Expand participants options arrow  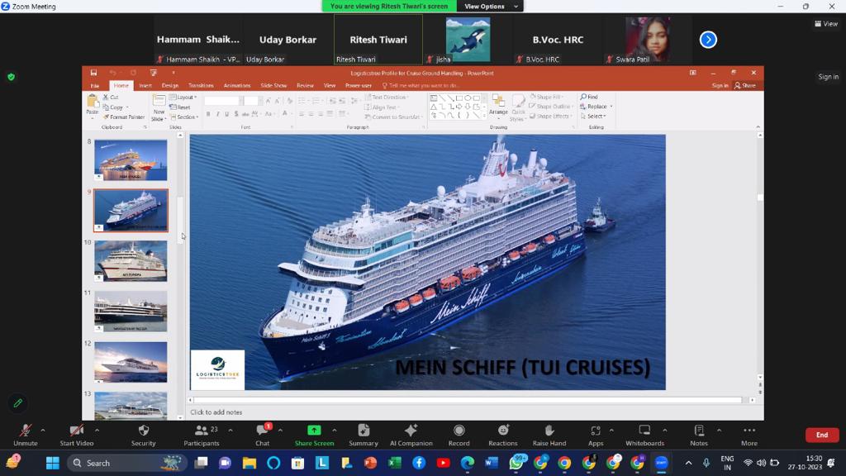[x=231, y=430]
